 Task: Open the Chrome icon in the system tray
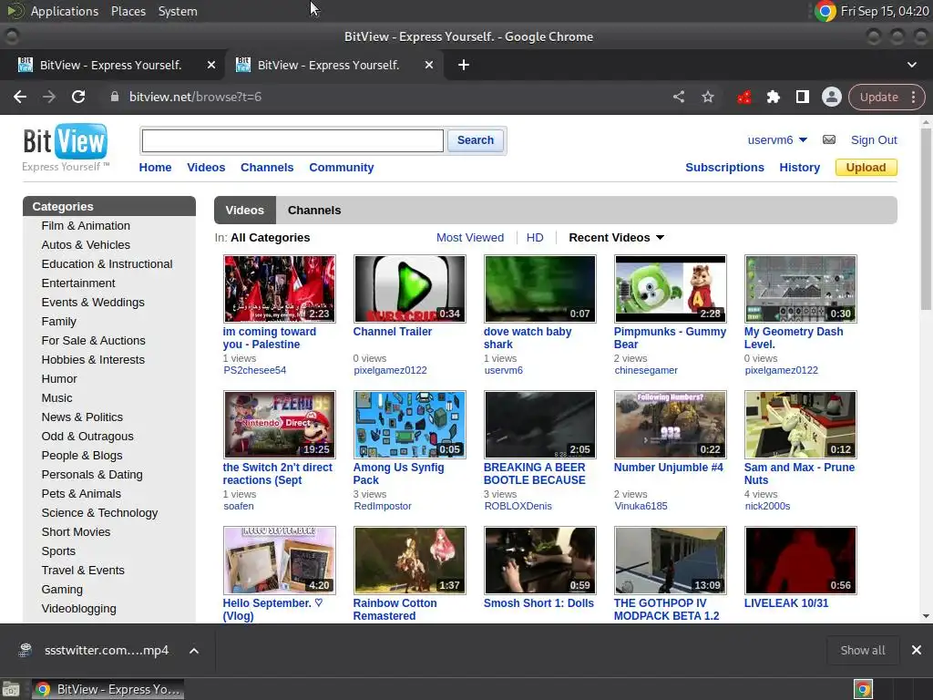click(825, 11)
